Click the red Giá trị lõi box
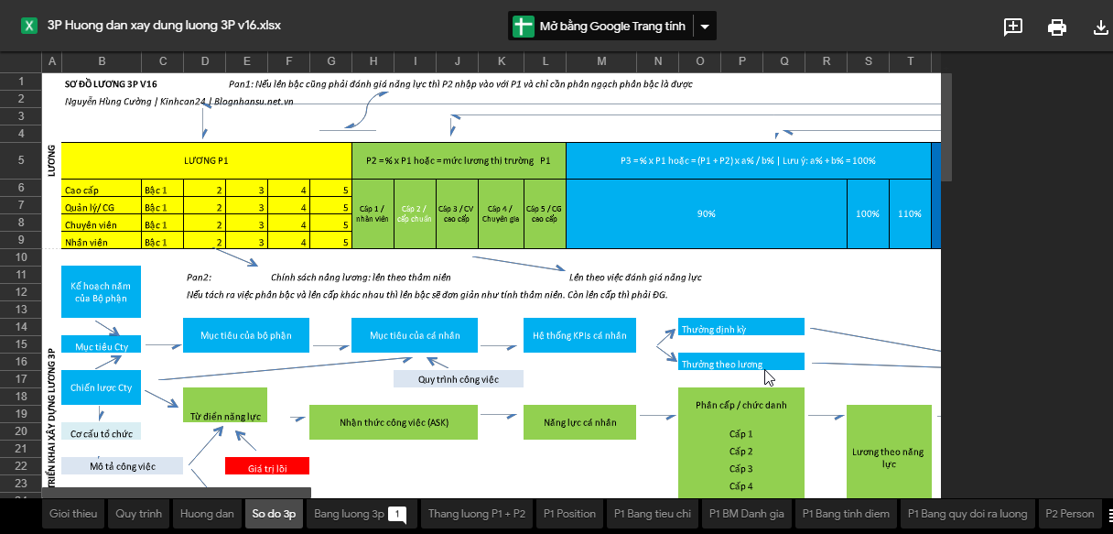The image size is (1113, 534). [267, 466]
